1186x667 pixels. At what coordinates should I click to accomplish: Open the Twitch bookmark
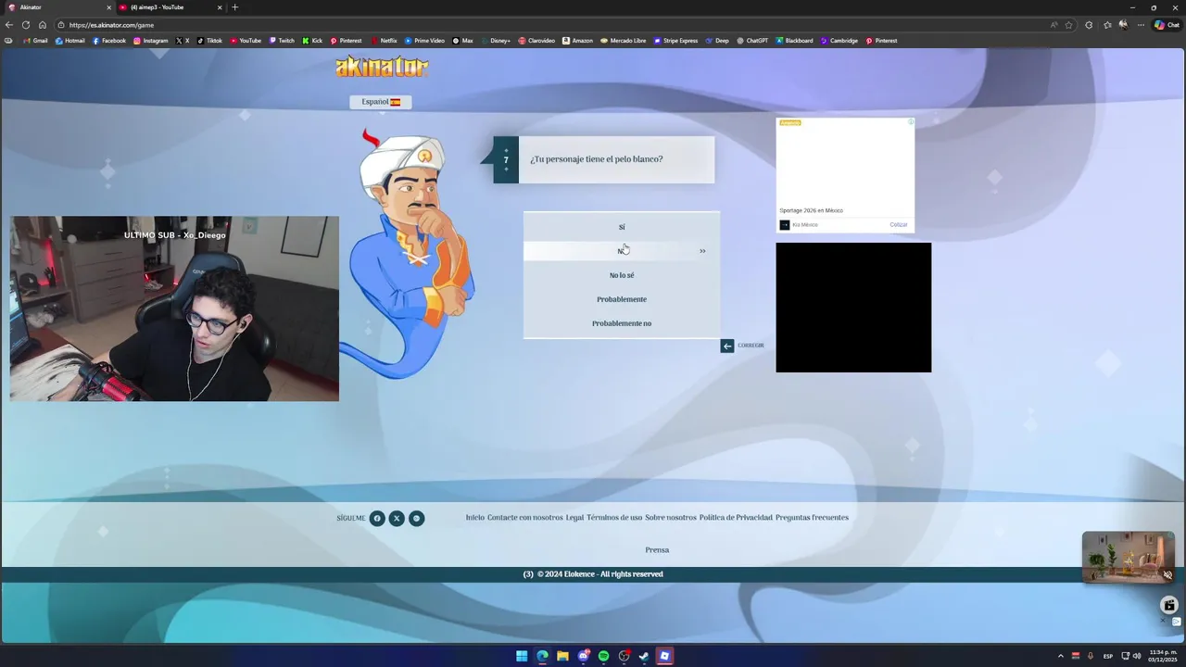(x=282, y=41)
